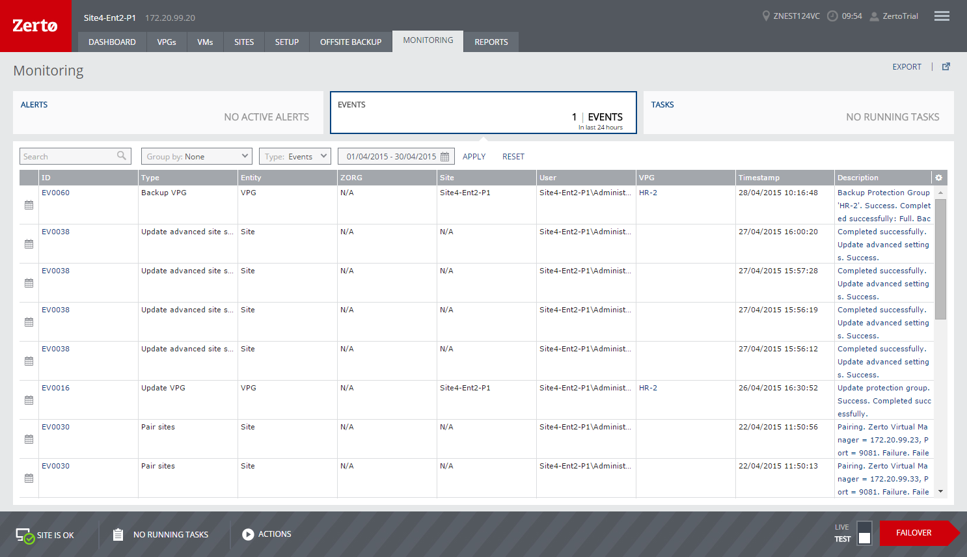Open the Reports tab
This screenshot has width=967, height=557.
(491, 42)
